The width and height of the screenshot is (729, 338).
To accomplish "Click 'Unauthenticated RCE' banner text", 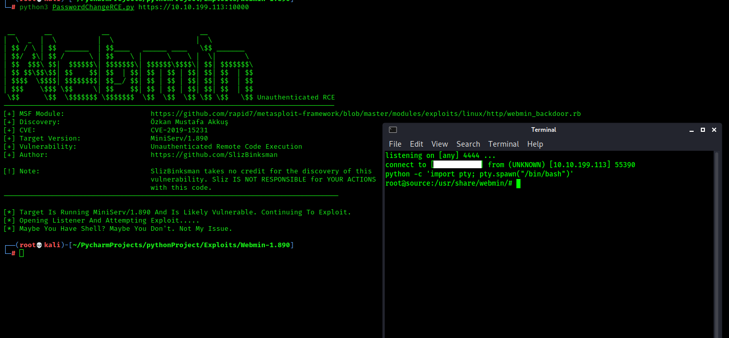I will coord(296,97).
